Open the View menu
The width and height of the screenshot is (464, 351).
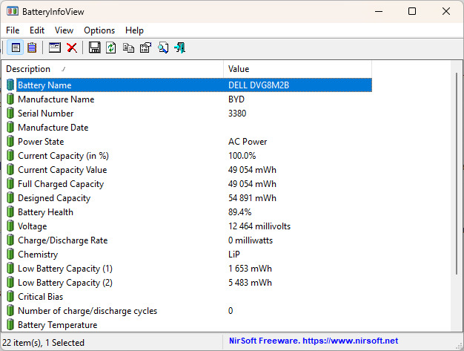(64, 30)
